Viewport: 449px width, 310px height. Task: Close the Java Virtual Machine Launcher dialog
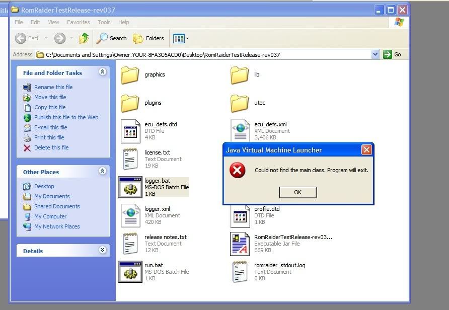tap(366, 150)
